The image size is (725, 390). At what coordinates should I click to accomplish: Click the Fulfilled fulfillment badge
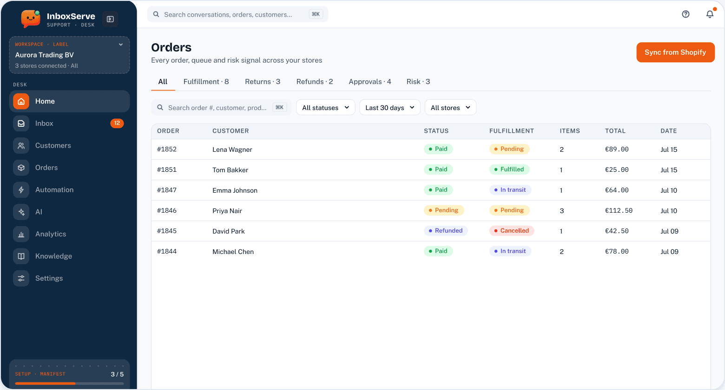tap(509, 169)
